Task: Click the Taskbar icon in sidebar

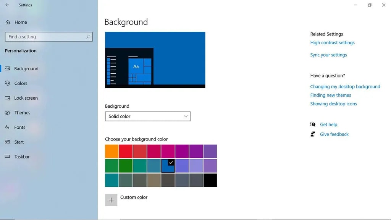Action: click(x=7, y=157)
